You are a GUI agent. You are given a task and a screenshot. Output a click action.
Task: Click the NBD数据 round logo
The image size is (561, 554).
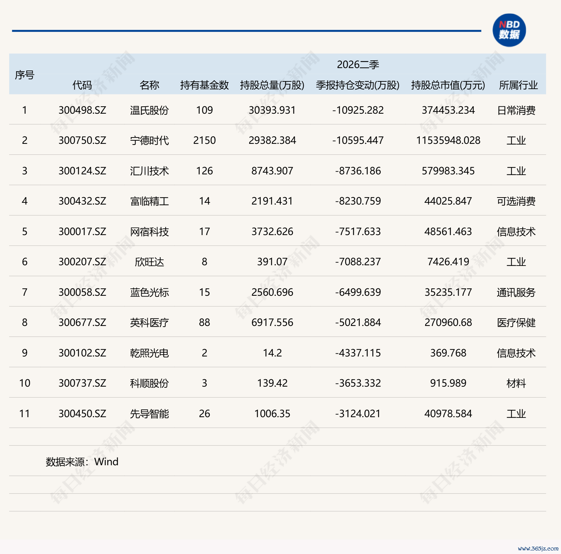click(x=509, y=30)
